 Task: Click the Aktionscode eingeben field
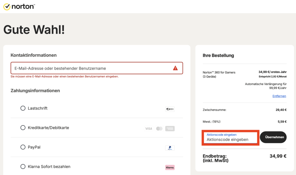click(x=230, y=138)
